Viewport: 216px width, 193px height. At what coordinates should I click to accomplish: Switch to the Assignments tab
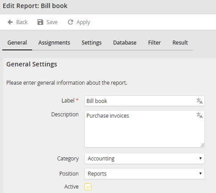click(x=54, y=43)
